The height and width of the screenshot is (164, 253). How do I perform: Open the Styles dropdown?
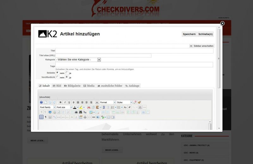point(124,102)
